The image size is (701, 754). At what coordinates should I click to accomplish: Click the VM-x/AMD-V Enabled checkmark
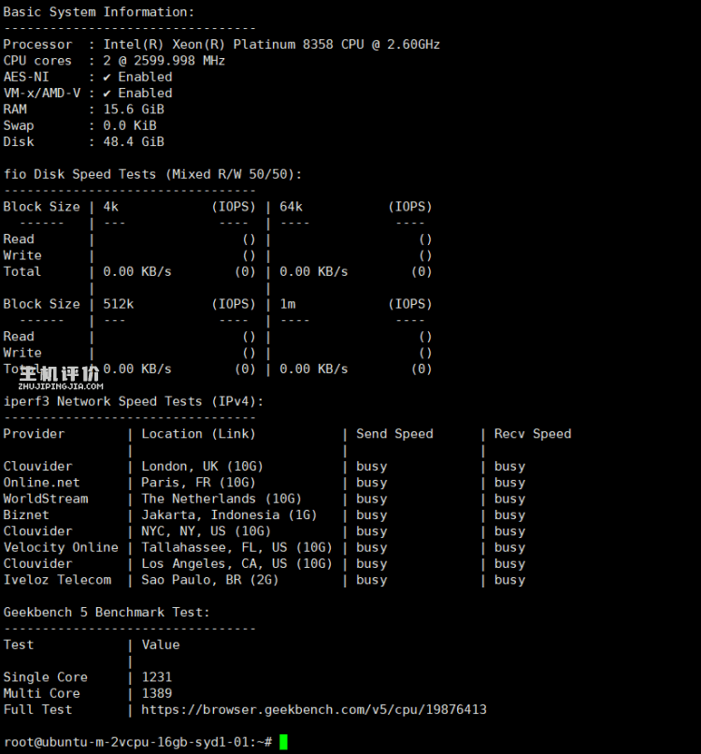pos(107,94)
